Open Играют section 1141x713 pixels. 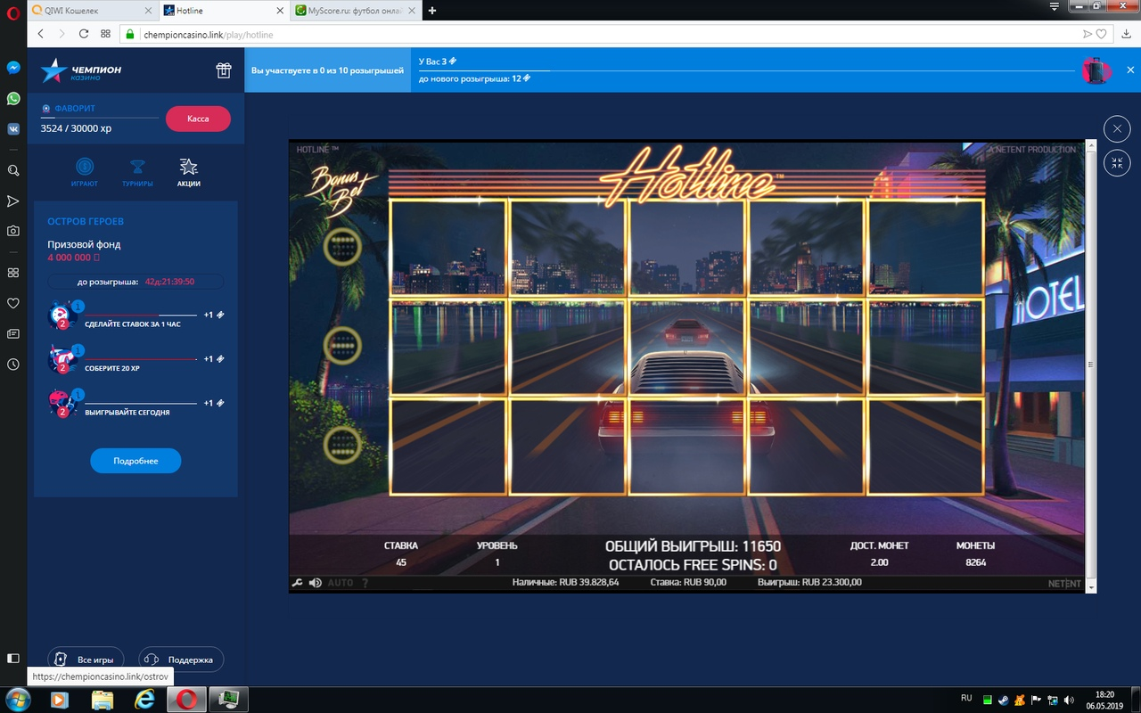pyautogui.click(x=85, y=172)
